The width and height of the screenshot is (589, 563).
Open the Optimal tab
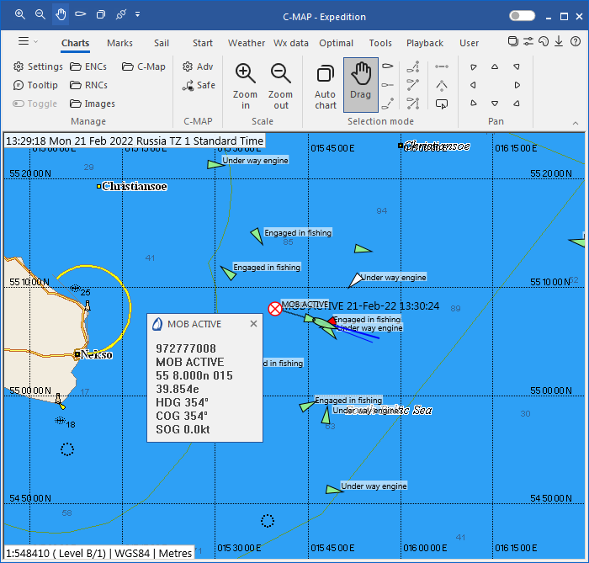(337, 43)
